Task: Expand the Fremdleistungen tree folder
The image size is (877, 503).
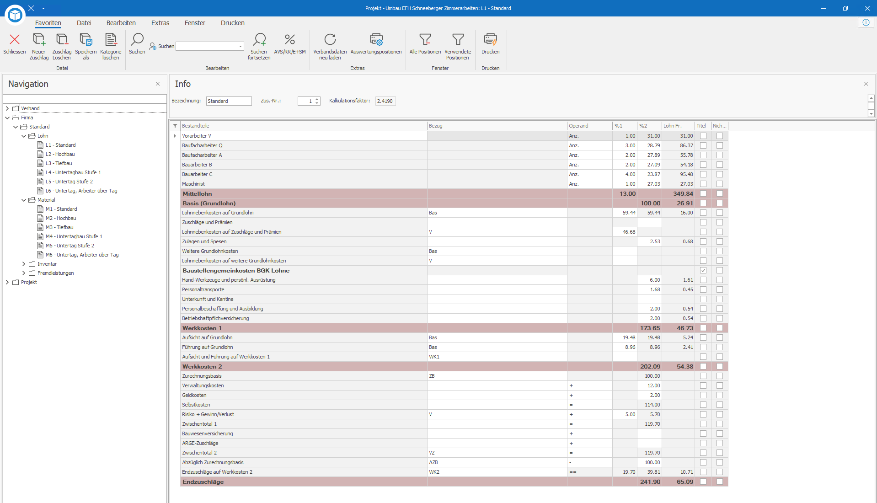Action: [x=24, y=273]
